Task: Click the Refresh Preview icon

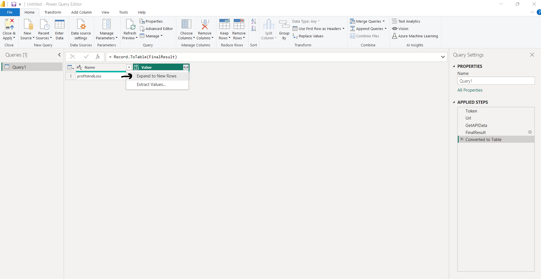Action: tap(130, 24)
